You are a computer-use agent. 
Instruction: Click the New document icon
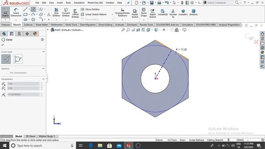136,3
